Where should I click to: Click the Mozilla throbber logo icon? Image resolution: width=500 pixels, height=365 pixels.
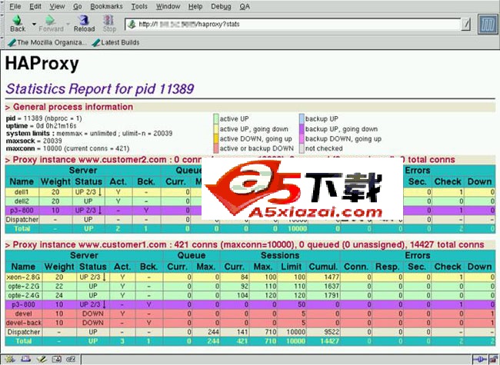point(488,25)
